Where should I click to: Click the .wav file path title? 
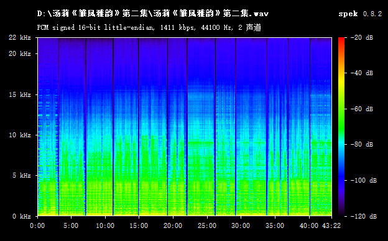[x=153, y=13]
